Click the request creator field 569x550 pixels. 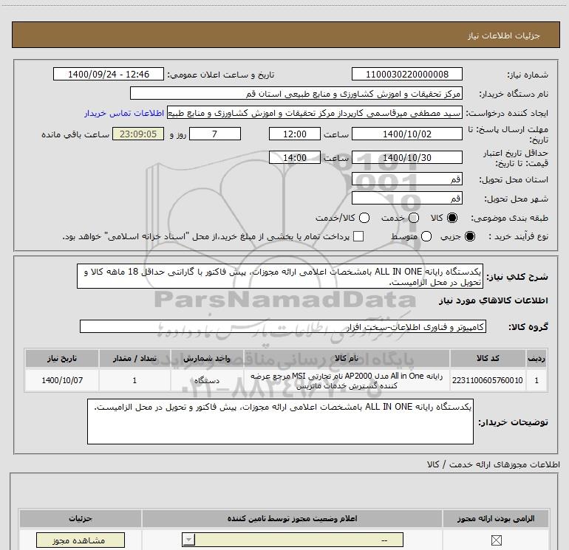(x=315, y=113)
